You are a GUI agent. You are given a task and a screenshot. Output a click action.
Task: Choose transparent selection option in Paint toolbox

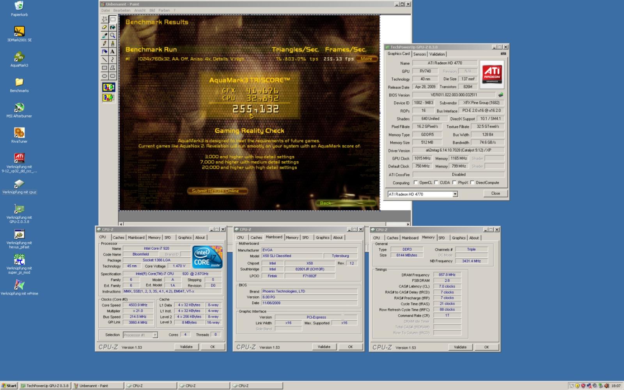click(x=108, y=97)
